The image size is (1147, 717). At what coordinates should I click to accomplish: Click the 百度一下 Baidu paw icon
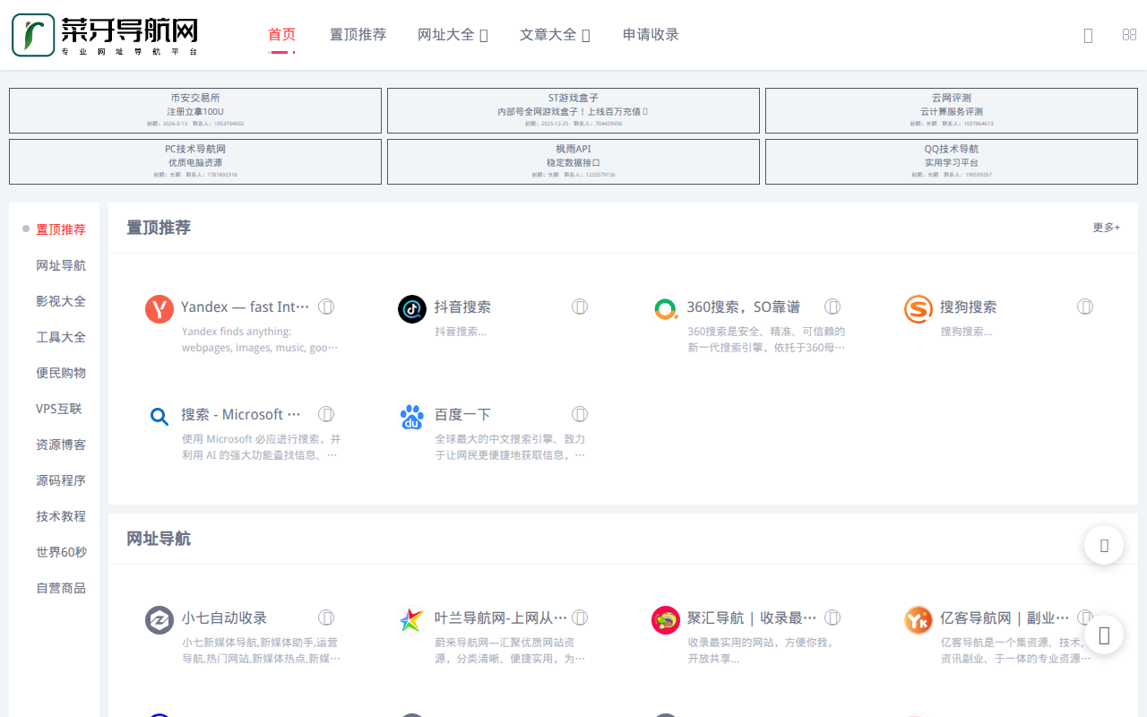(x=411, y=416)
